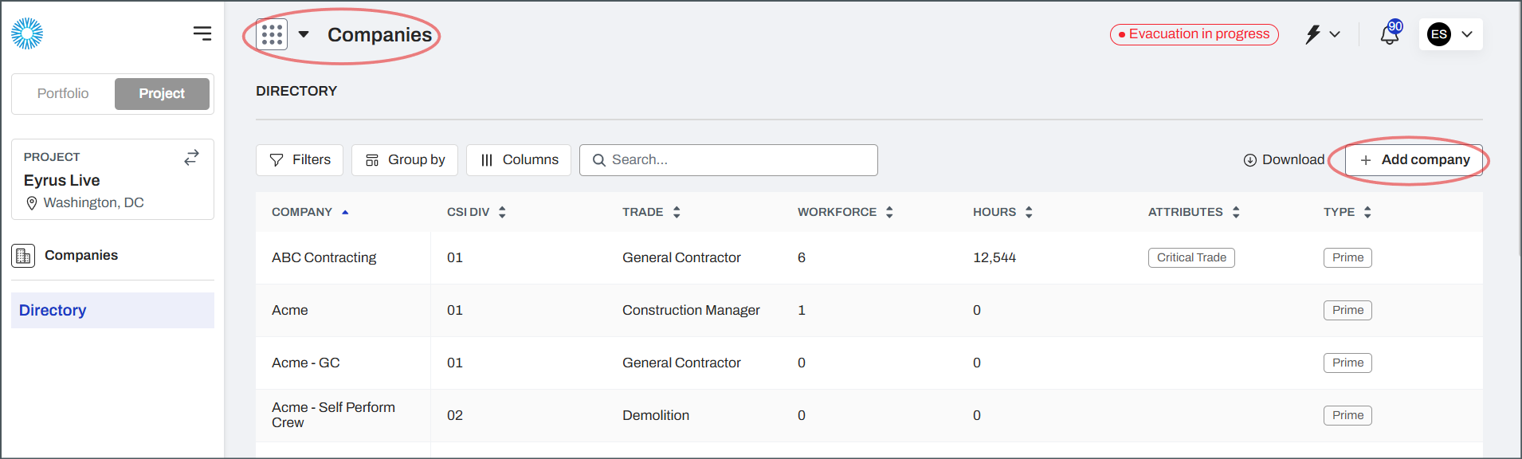The image size is (1522, 459).
Task: Click the Evacuation in progress alert badge
Action: coord(1194,34)
